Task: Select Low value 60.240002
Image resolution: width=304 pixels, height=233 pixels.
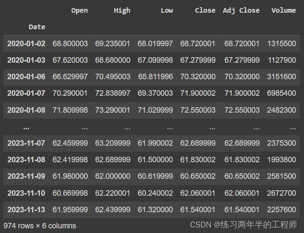Action: [155, 193]
